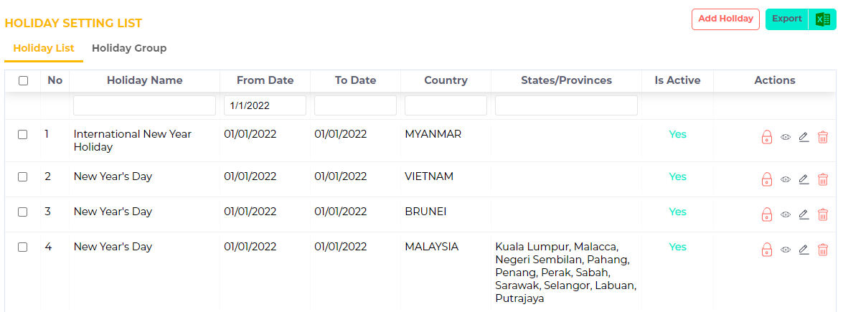Open the Holiday List tab

click(44, 49)
